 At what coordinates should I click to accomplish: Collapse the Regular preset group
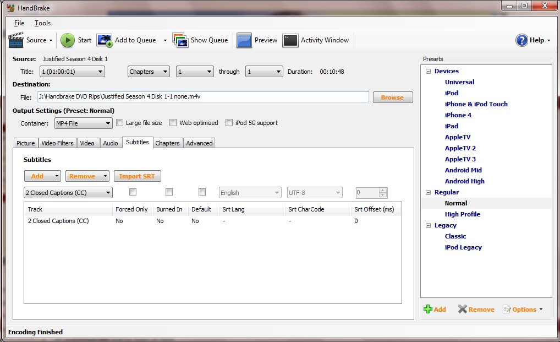click(428, 192)
